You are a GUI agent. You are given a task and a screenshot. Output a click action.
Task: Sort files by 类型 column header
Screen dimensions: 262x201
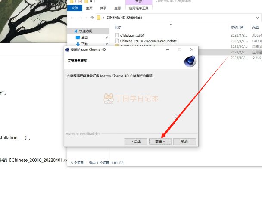pos(255,27)
